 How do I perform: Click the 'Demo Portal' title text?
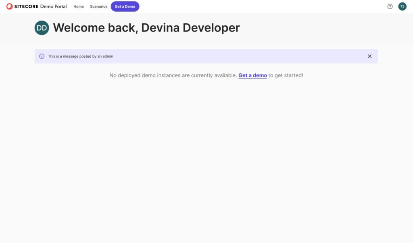tap(54, 6)
